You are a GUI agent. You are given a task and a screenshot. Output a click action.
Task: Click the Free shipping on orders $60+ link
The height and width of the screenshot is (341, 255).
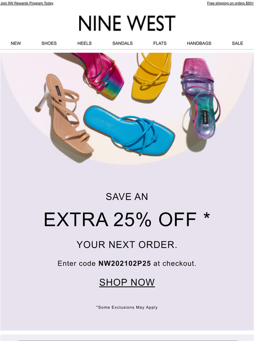click(x=230, y=3)
